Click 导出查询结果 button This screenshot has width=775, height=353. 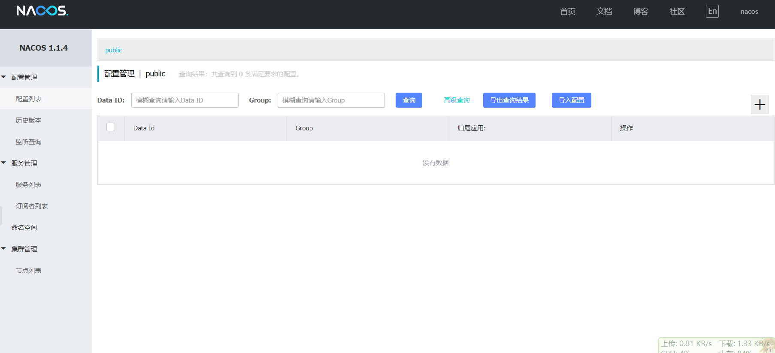click(509, 100)
